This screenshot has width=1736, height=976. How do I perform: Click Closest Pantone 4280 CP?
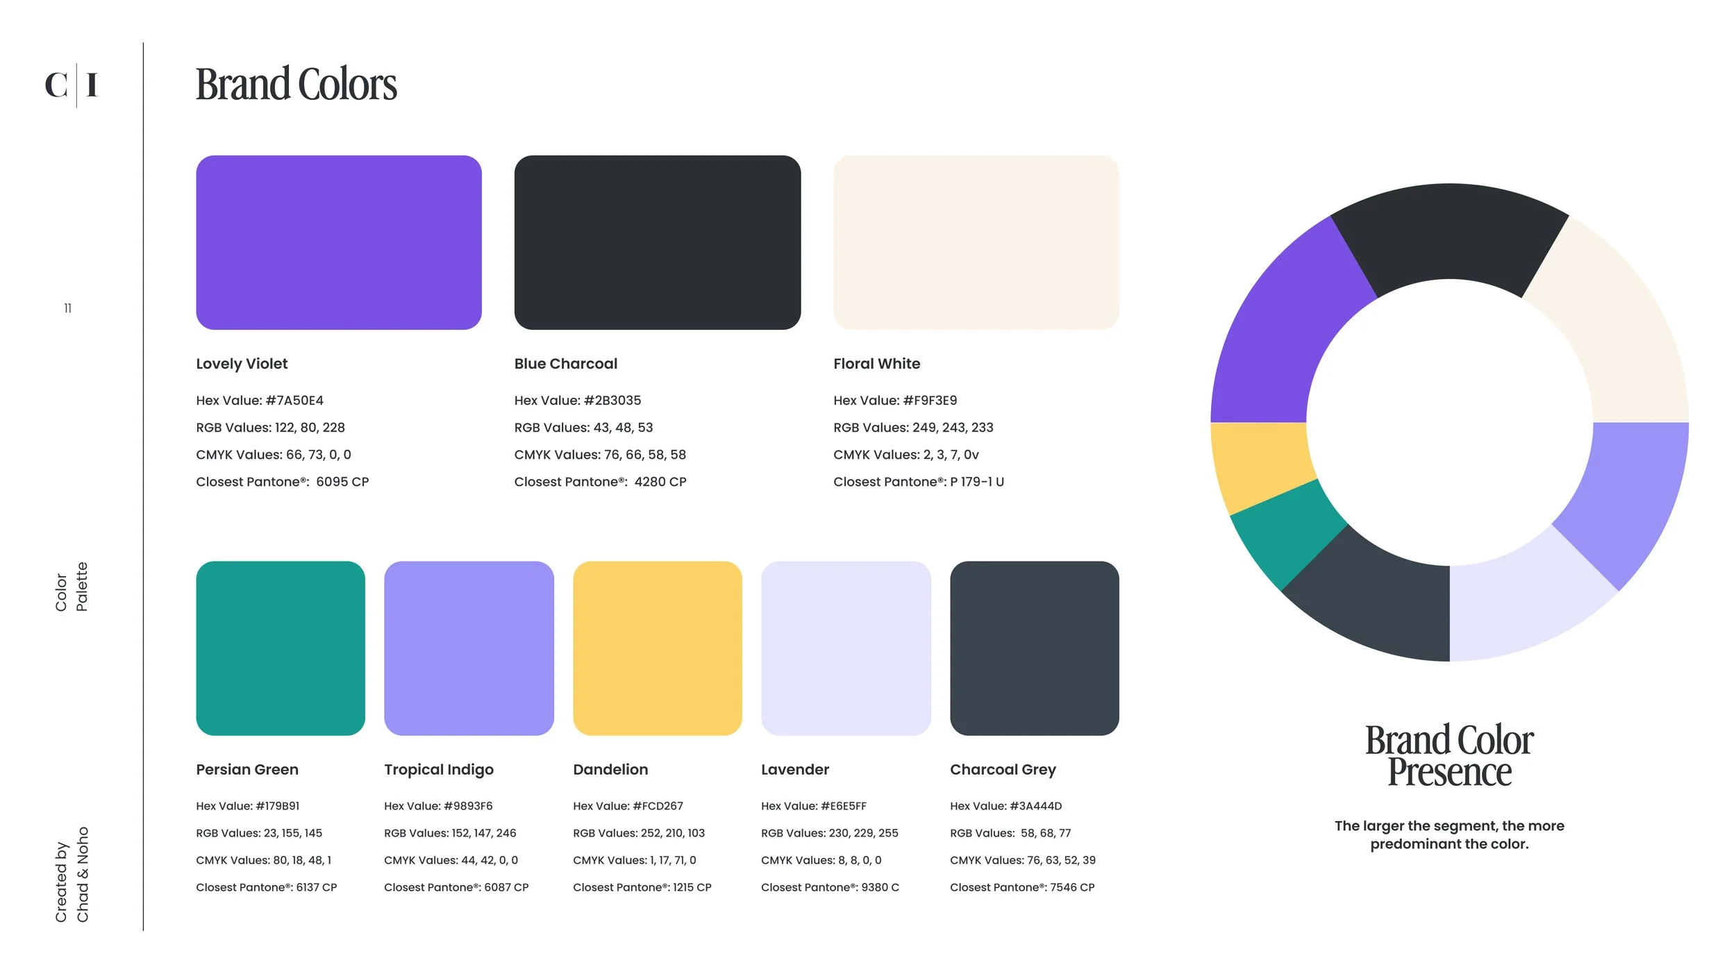pyautogui.click(x=601, y=482)
